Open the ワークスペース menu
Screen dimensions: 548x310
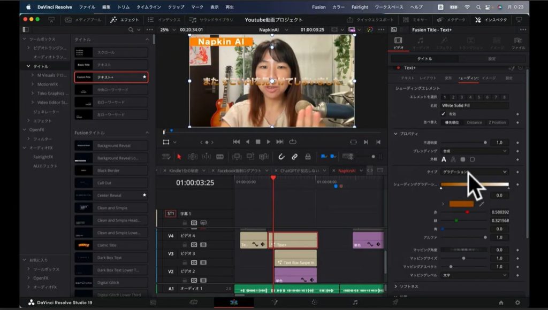point(389,7)
